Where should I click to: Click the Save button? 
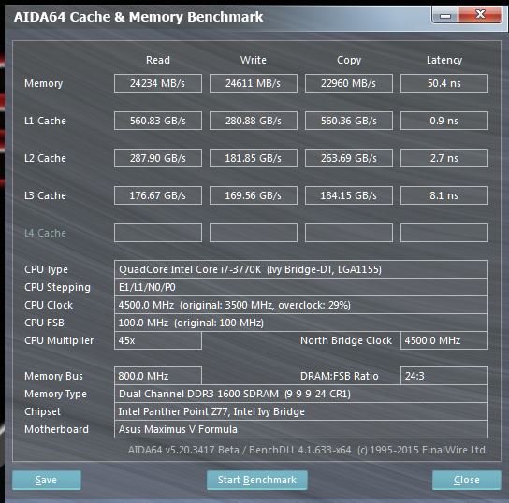(47, 480)
